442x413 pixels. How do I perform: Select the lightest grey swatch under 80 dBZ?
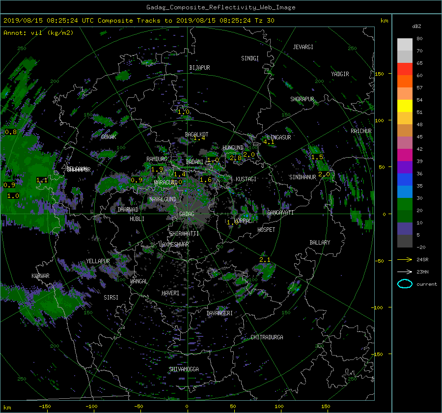(405, 44)
